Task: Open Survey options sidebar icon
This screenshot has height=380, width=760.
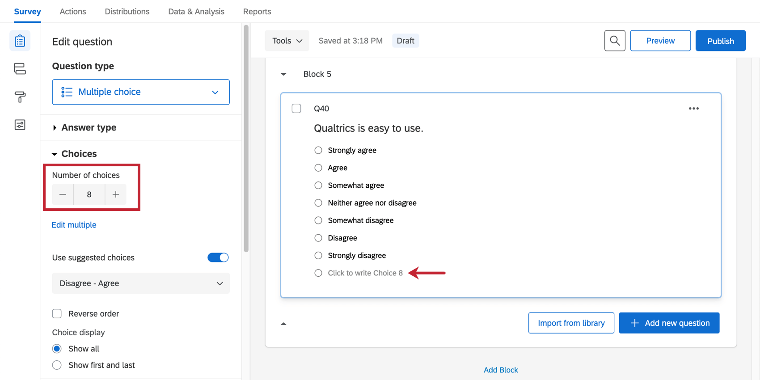Action: [x=20, y=125]
